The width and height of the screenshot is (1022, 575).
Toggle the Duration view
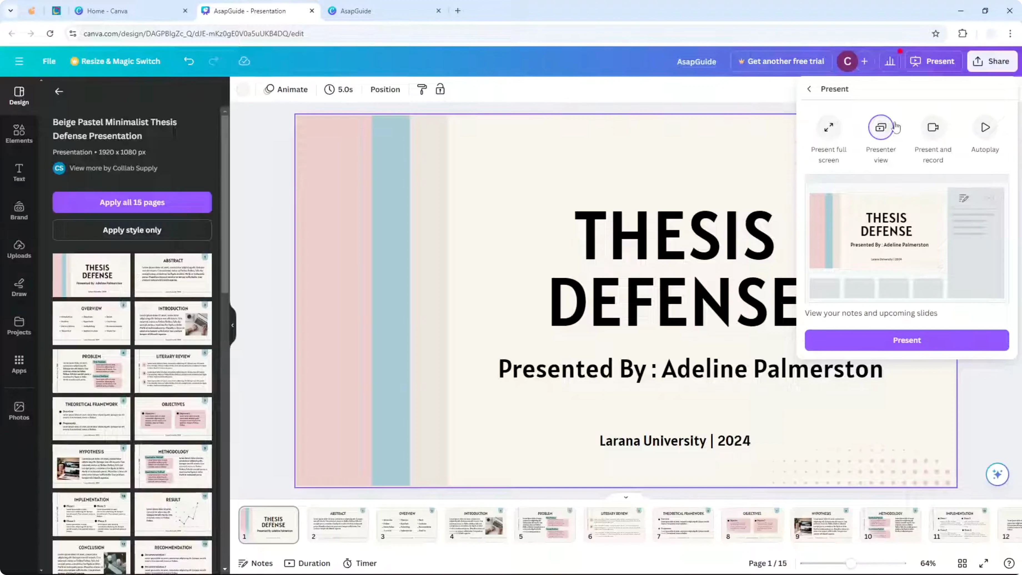click(307, 563)
